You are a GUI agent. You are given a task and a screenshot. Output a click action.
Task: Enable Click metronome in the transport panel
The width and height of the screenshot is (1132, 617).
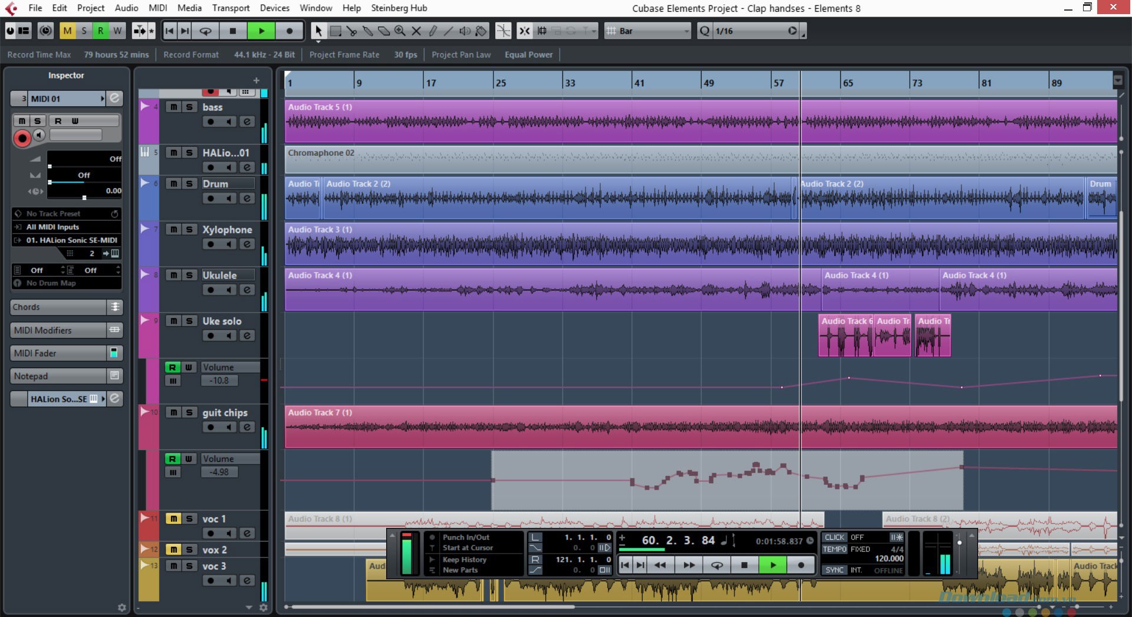[834, 537]
